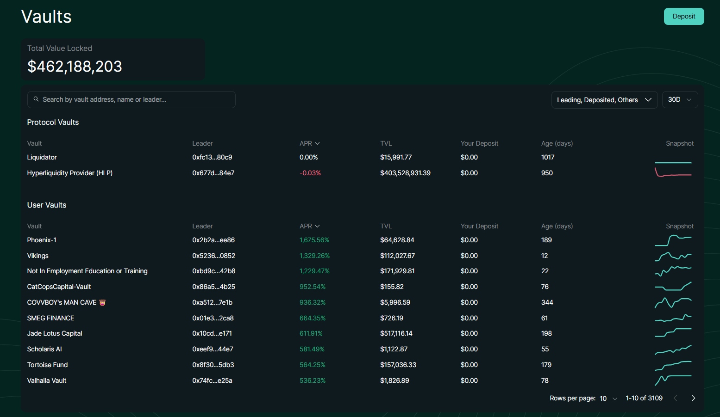The height and width of the screenshot is (417, 720).
Task: Click leader address 0xfc13...80c9
Action: pos(212,157)
